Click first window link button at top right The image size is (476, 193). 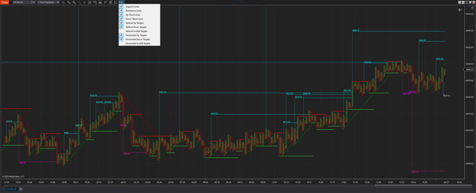(x=459, y=2)
